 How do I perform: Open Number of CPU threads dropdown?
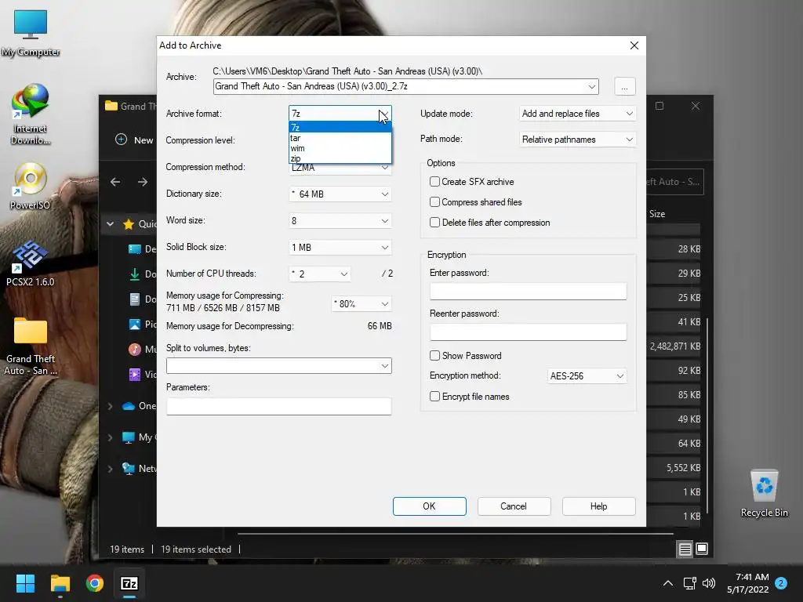pos(320,274)
